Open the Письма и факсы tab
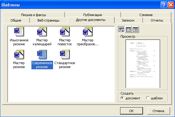Viewport: 175px width, 117px height. (34, 15)
